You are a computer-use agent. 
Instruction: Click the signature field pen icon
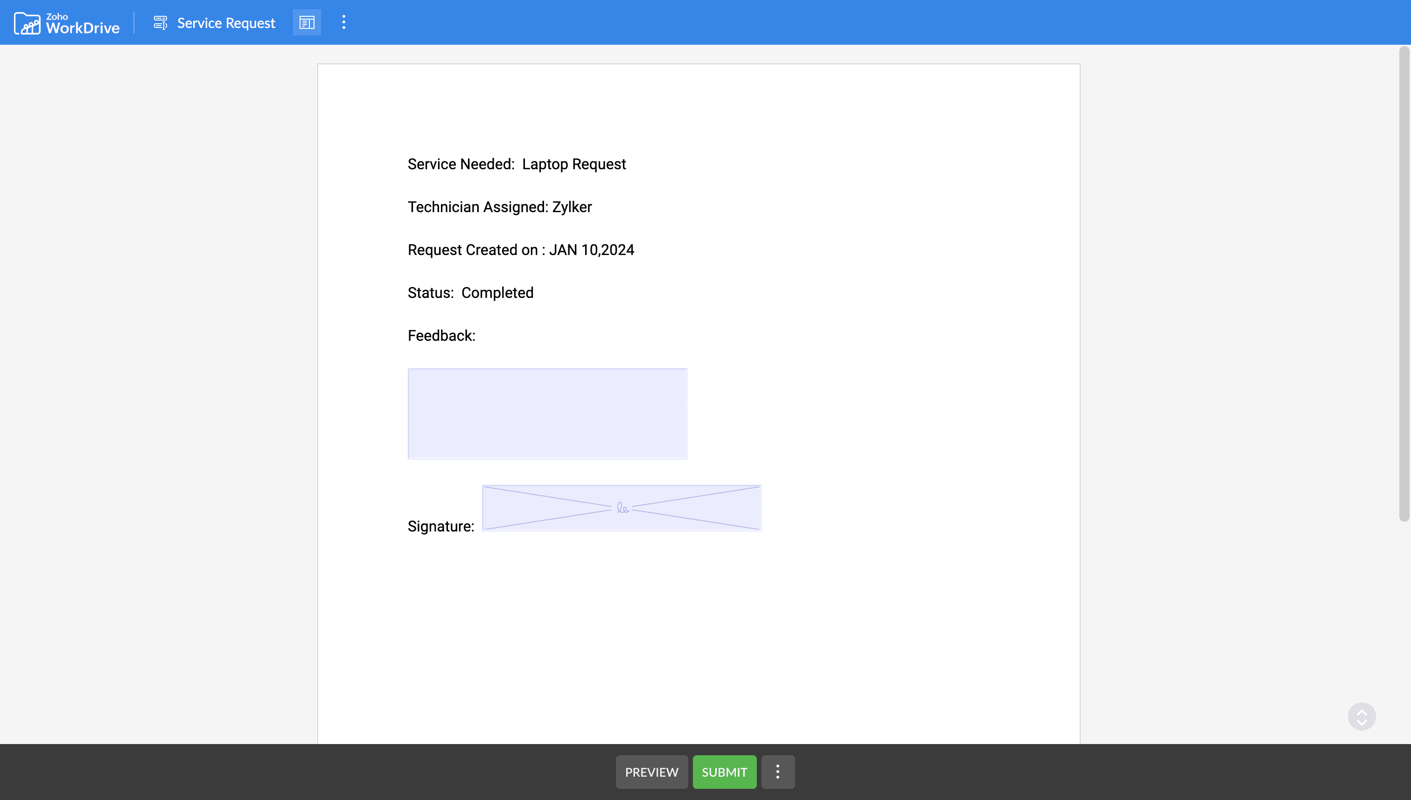click(x=622, y=508)
